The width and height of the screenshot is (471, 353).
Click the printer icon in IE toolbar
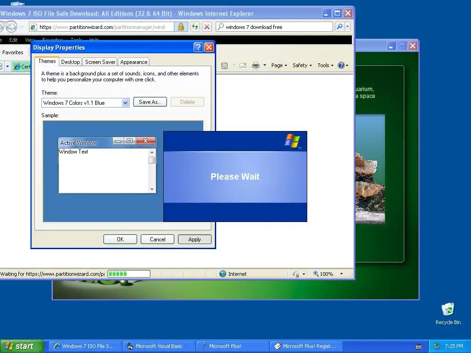pos(256,65)
